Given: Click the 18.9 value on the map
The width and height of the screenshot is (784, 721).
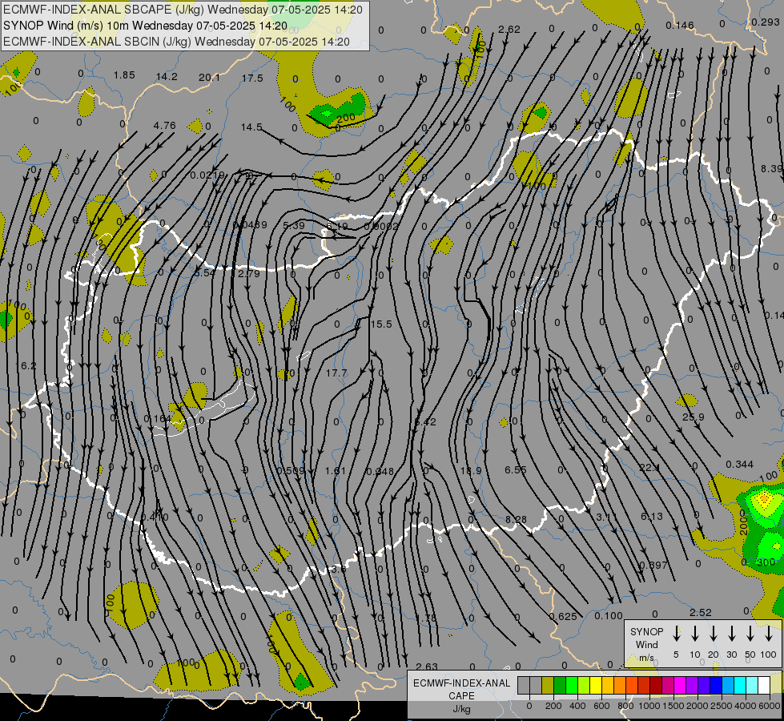Looking at the screenshot, I should (471, 471).
